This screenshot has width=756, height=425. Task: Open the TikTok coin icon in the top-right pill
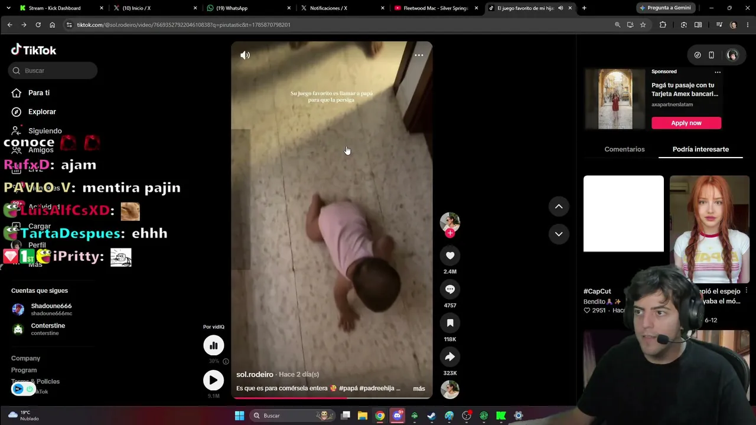698,55
